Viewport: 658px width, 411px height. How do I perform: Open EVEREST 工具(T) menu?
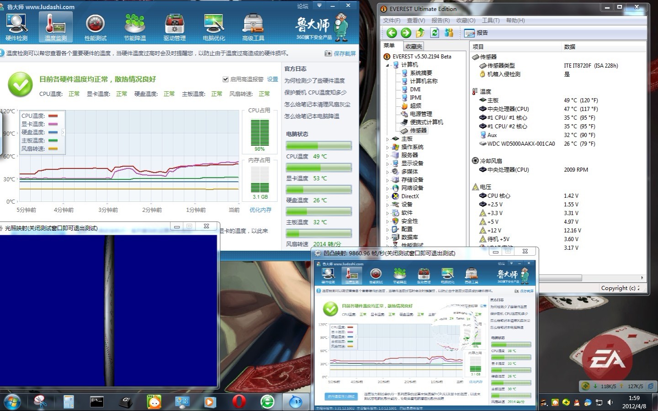491,21
